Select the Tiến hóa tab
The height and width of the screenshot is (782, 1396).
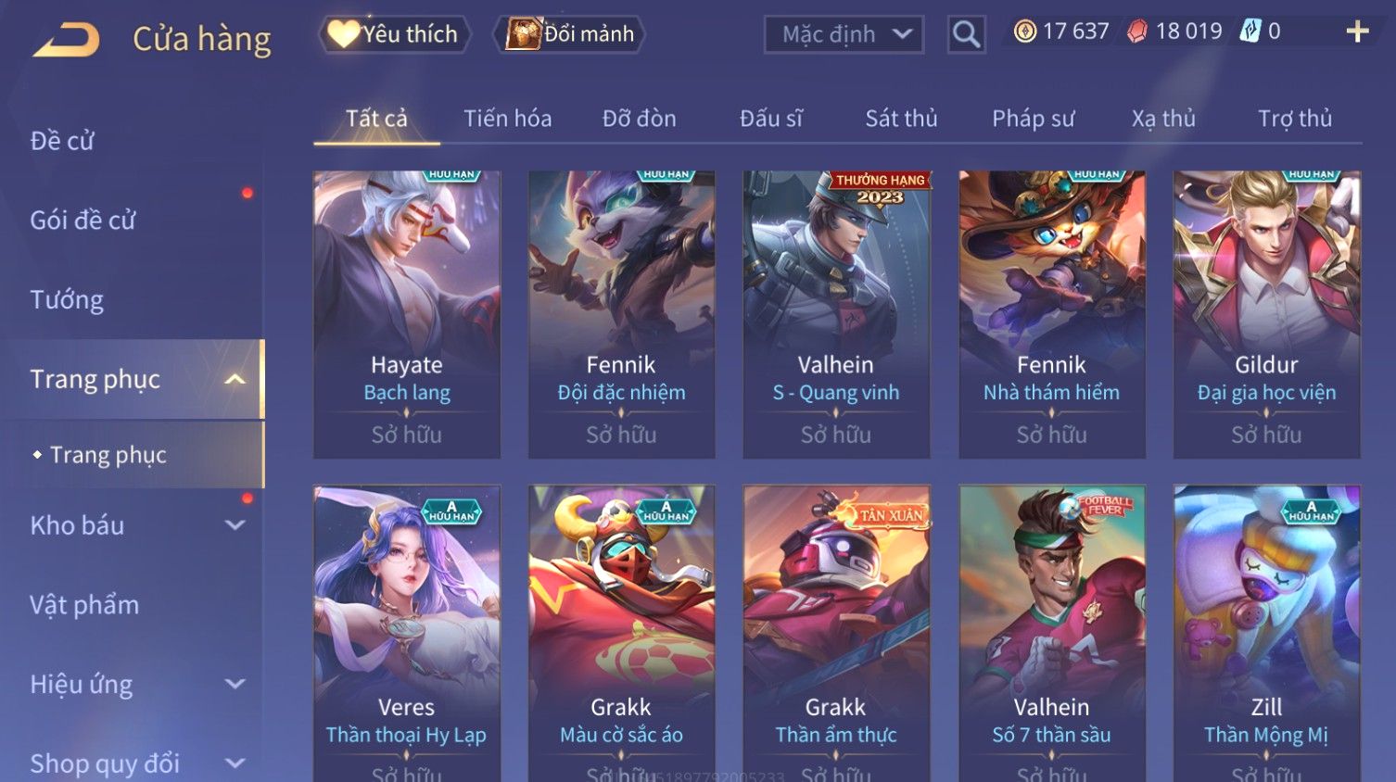coord(507,119)
